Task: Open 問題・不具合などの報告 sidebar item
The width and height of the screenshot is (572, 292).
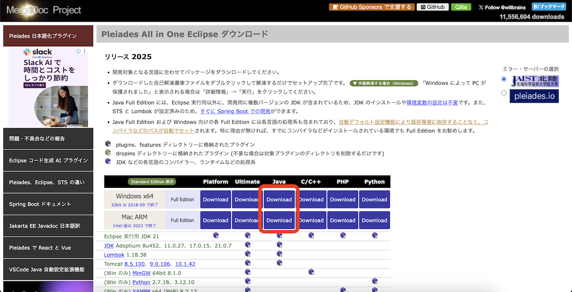Action: tap(48, 138)
